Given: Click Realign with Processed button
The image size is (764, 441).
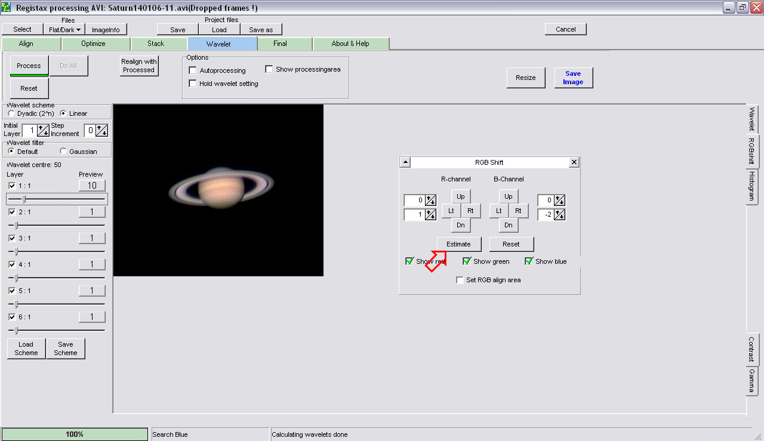Looking at the screenshot, I should pyautogui.click(x=139, y=66).
